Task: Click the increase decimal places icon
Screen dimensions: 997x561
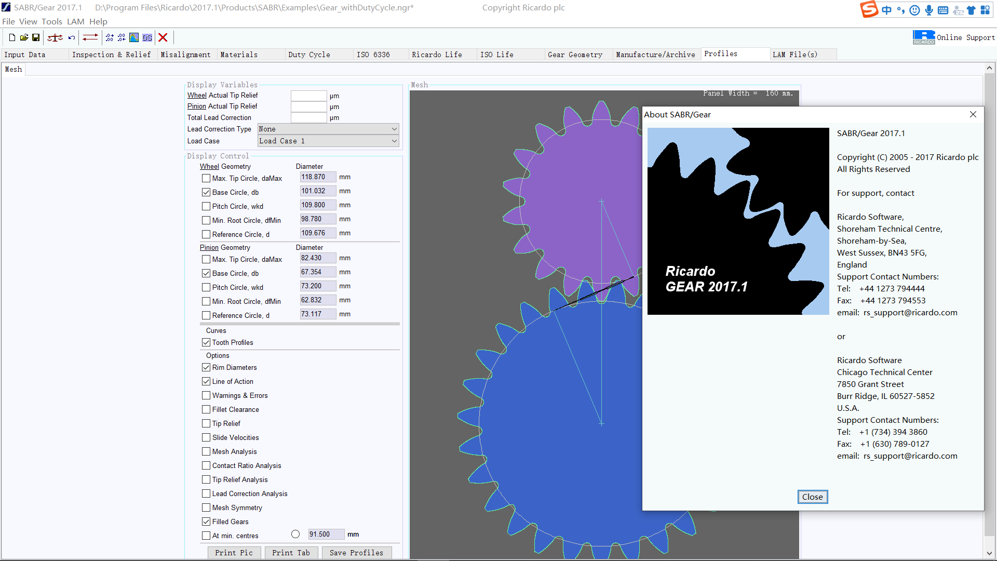Action: (x=110, y=37)
